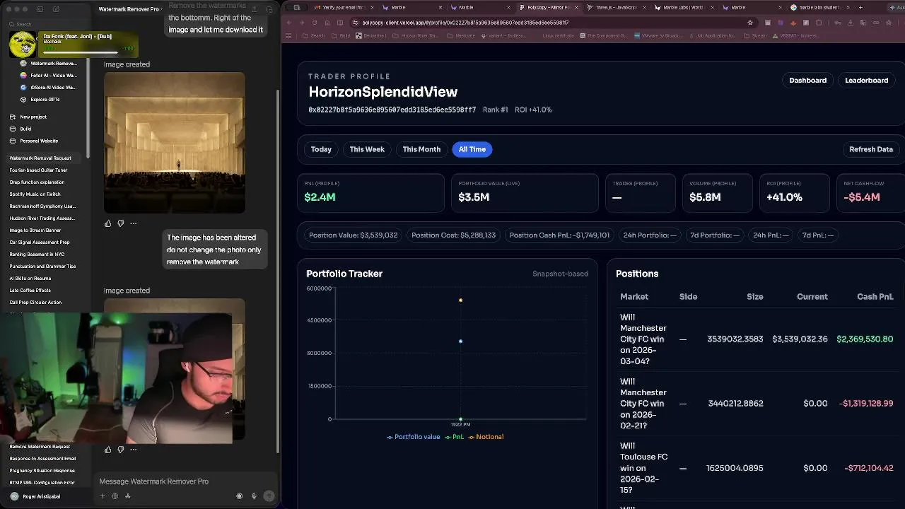Viewport: 905px width, 509px height.
Task: Open a new browser tab with plus
Action: [x=860, y=7]
